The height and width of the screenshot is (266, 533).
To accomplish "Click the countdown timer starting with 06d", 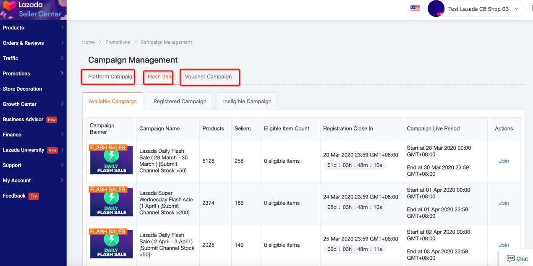I will (x=355, y=249).
